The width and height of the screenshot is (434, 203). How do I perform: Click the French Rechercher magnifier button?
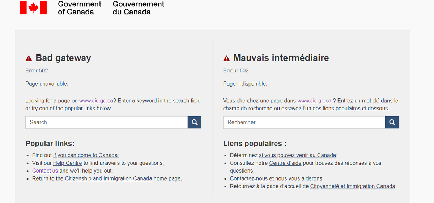coord(392,123)
